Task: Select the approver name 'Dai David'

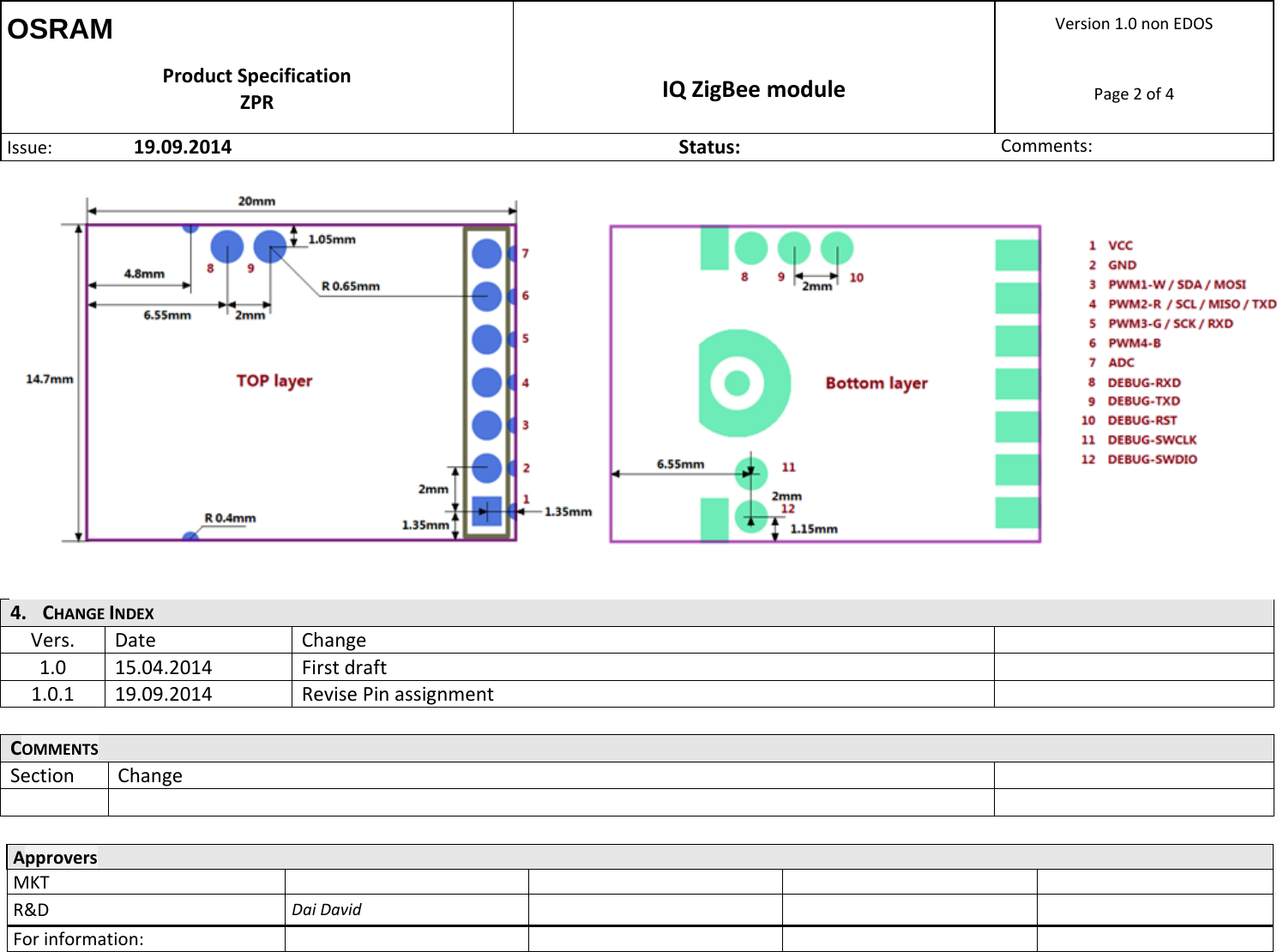Action: [x=327, y=910]
